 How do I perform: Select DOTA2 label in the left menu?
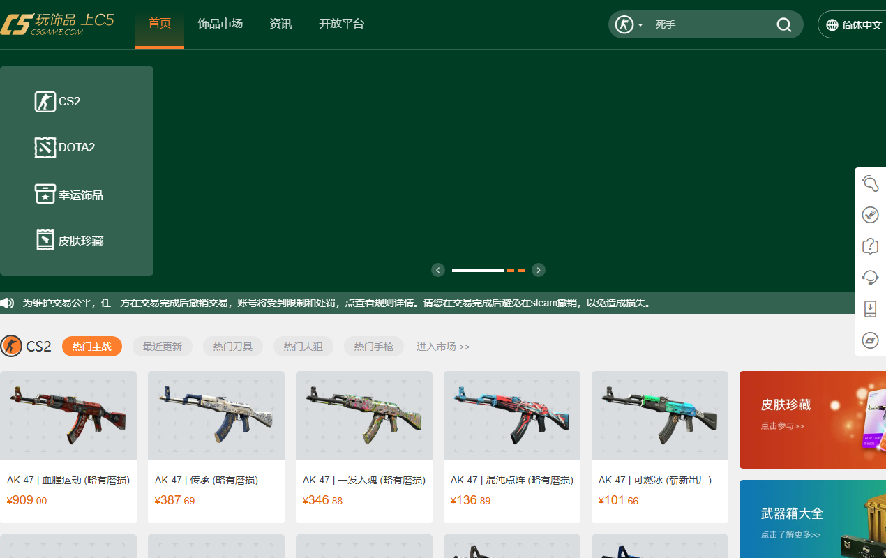(x=77, y=147)
